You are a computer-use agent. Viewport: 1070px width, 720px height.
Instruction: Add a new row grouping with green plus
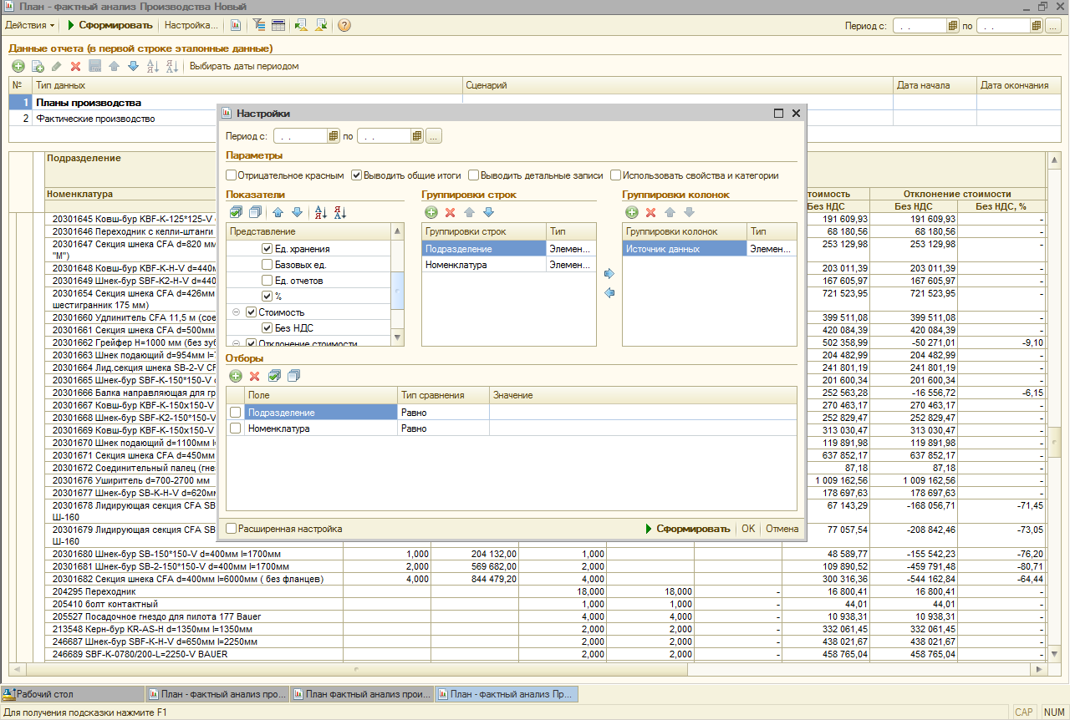[431, 213]
